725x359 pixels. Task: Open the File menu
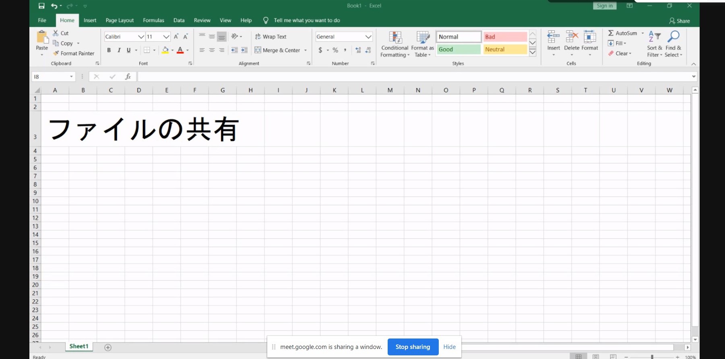(x=42, y=20)
